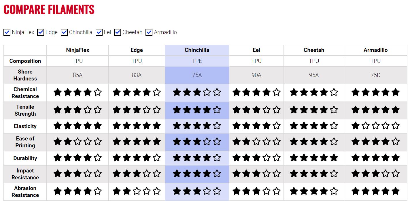Click Cheetah's Durability star rating
Viewport: 412px width, 201px height.
click(x=314, y=158)
